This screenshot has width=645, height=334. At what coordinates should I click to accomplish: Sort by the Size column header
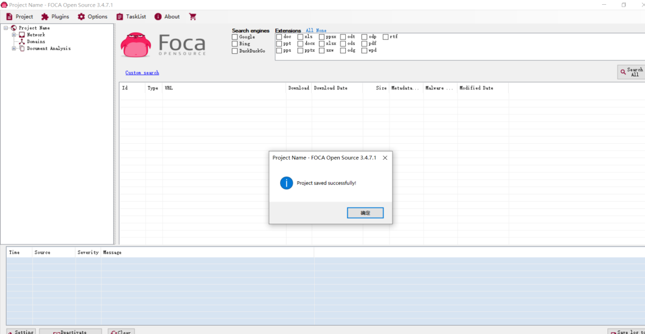(376, 88)
